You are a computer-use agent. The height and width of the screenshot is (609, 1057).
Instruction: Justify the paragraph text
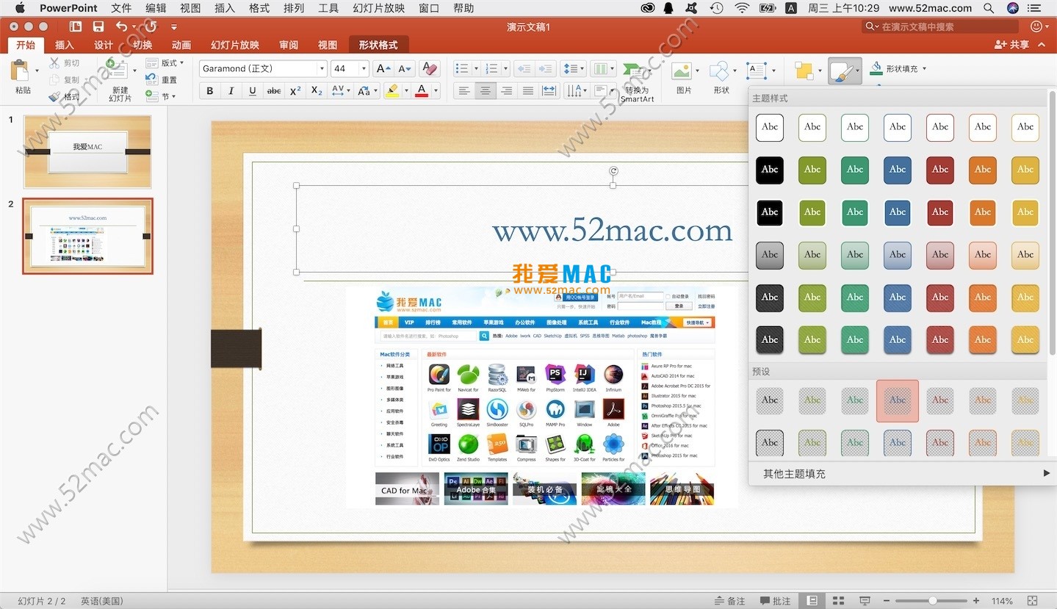coord(527,91)
